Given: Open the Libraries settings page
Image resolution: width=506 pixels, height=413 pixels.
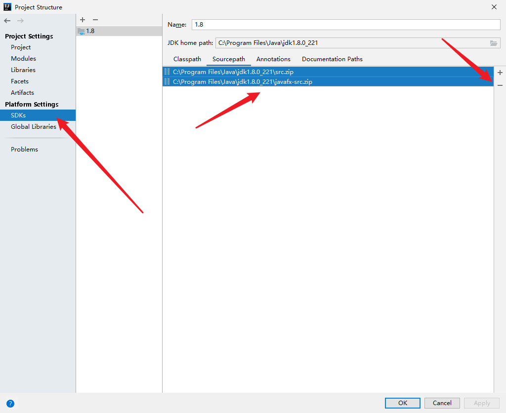Looking at the screenshot, I should coord(23,70).
